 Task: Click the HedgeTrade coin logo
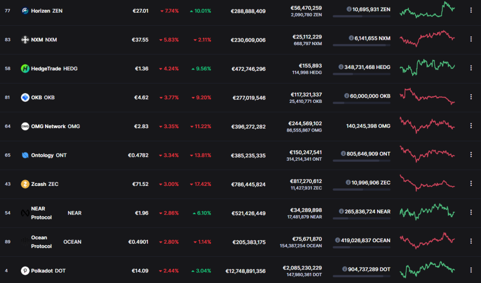pyautogui.click(x=25, y=68)
